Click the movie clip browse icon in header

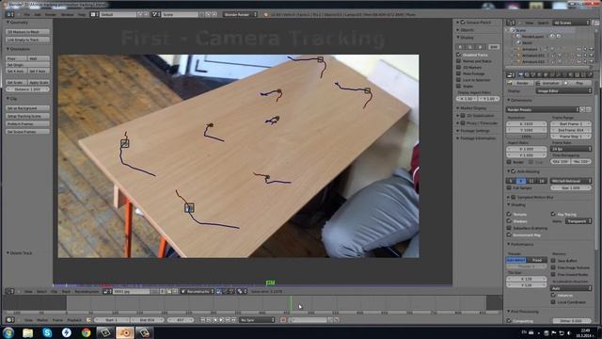click(107, 291)
